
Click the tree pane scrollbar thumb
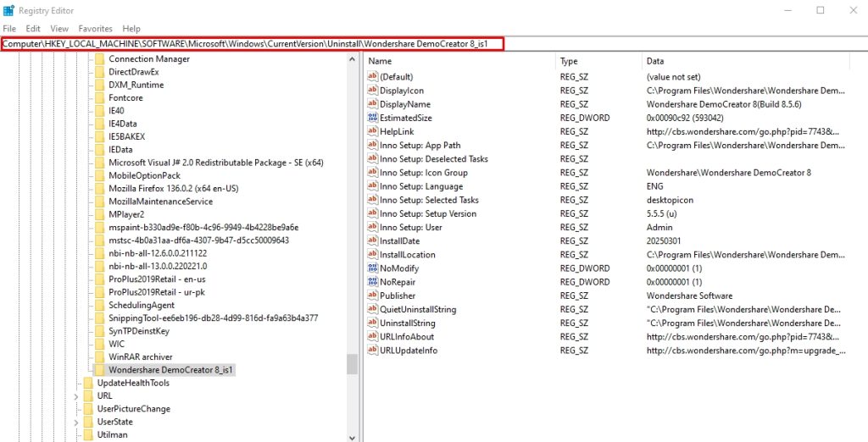(353, 365)
